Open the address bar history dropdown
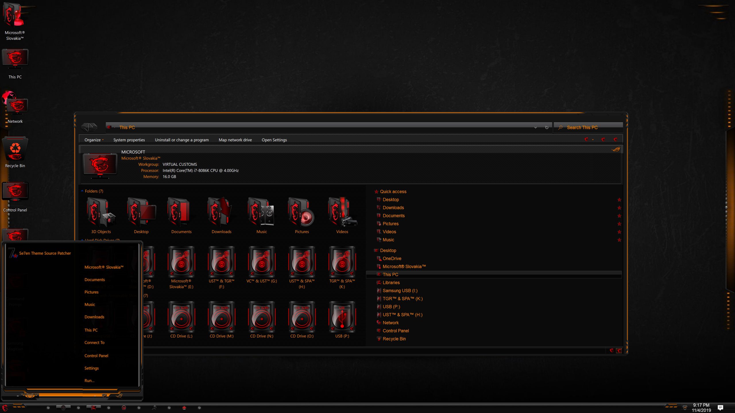Image resolution: width=735 pixels, height=413 pixels. (x=536, y=127)
